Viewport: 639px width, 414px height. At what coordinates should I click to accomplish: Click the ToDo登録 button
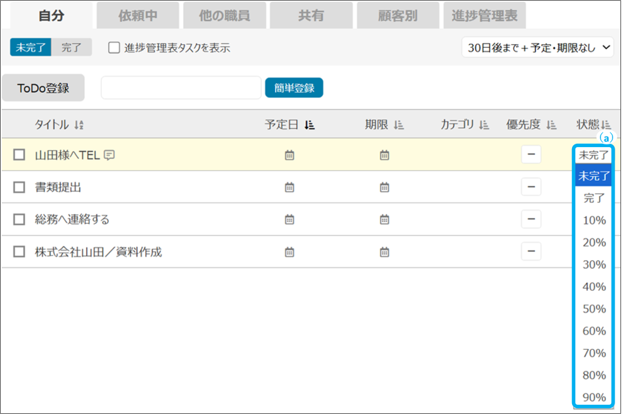(x=43, y=87)
